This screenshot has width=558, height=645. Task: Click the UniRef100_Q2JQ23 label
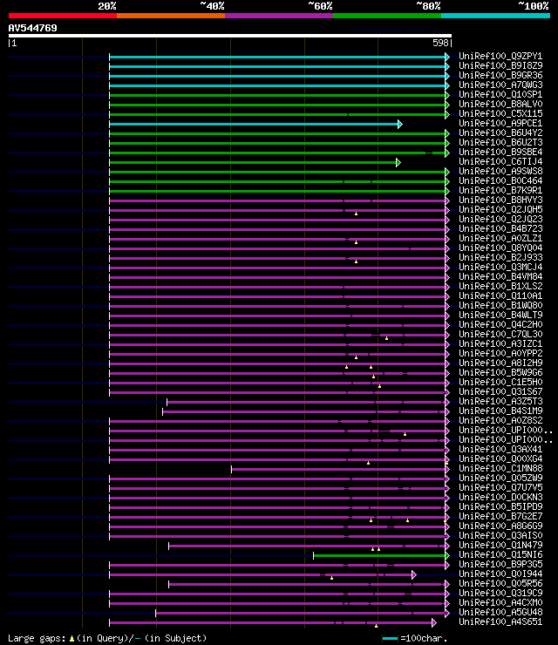500,220
